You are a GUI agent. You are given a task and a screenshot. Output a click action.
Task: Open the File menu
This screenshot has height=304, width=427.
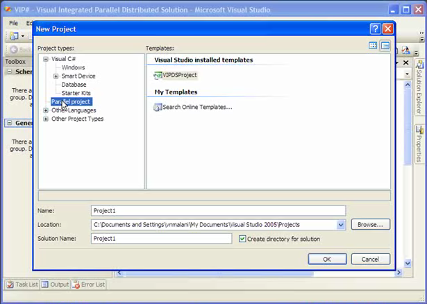click(13, 23)
